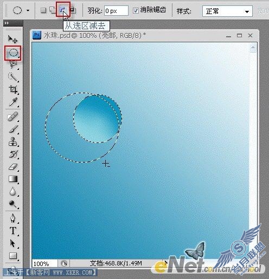Viewport: 269px width, 279px height.
Task: Choose Add to Selection mode
Action: pos(53,10)
